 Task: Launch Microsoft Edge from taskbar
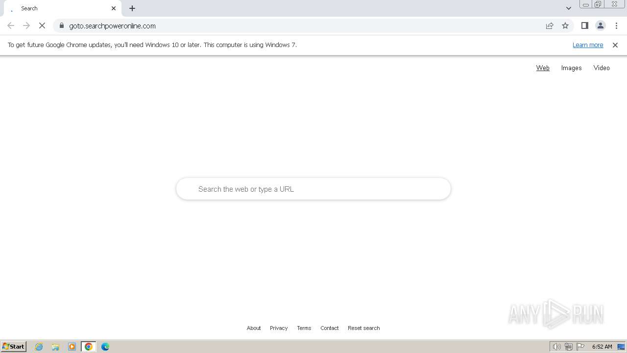pos(105,347)
